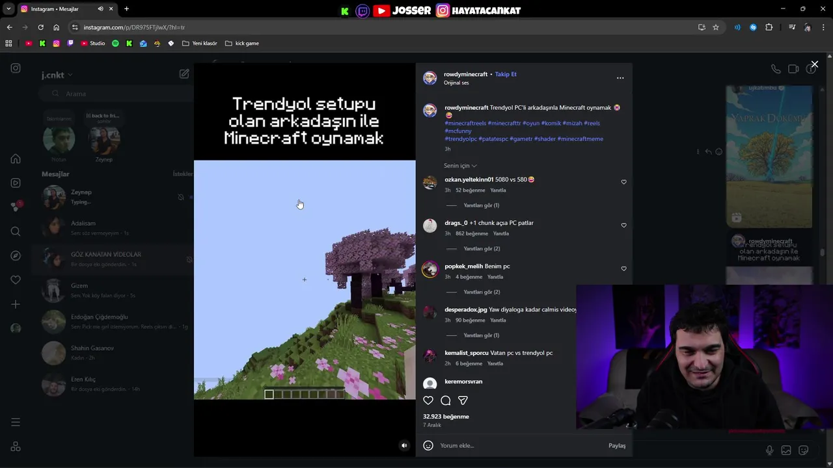Like popkek_melih's comment
The image size is (833, 468).
[623, 268]
